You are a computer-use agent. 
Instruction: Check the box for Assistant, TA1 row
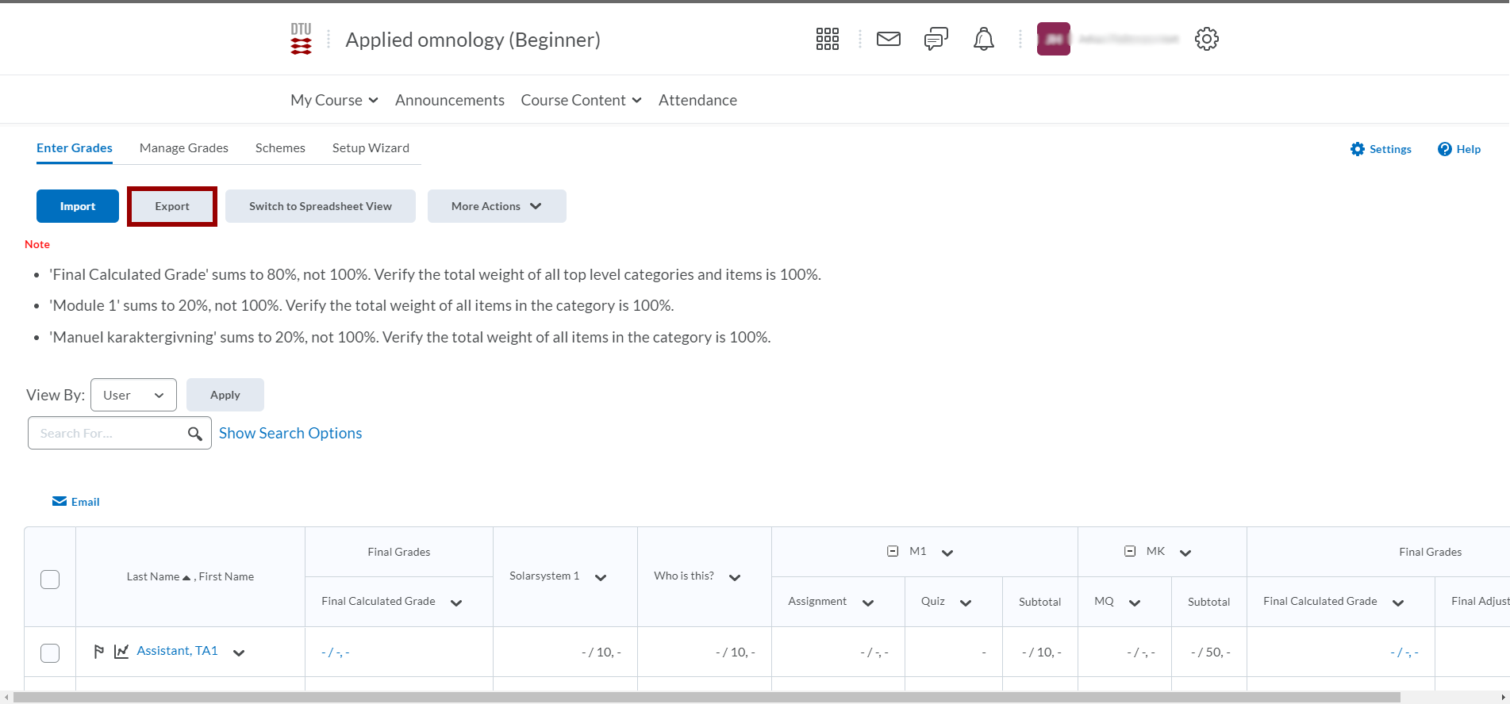point(50,652)
